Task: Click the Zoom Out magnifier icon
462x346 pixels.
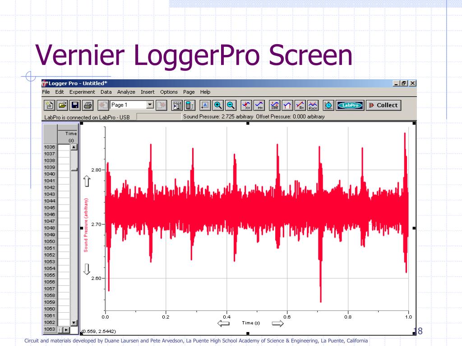Action: click(x=231, y=105)
